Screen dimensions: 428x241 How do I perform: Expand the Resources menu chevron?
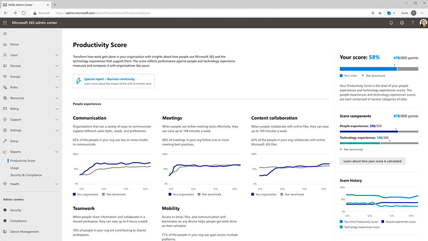click(x=57, y=98)
